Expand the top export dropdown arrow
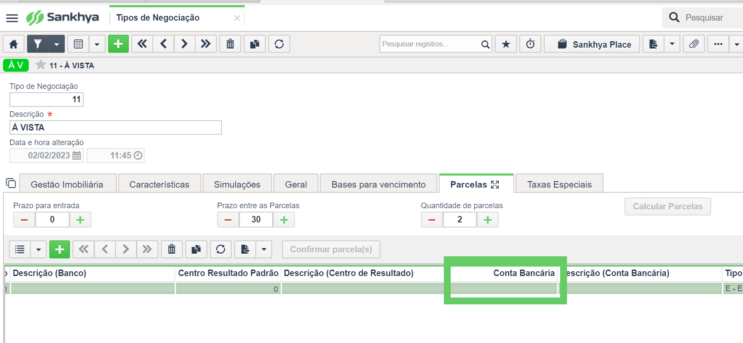 (x=672, y=44)
